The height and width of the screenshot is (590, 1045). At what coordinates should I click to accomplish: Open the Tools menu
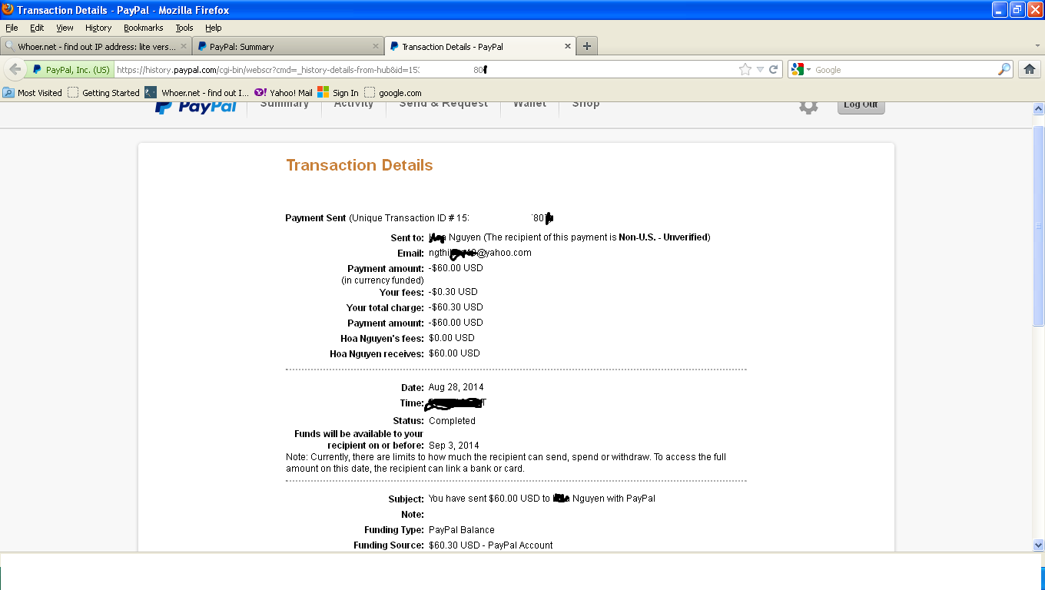(184, 28)
